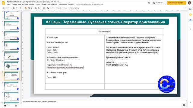Select the Text box tool

point(29,8)
